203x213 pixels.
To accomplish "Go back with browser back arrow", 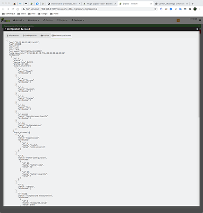I will click(x=3, y=9).
